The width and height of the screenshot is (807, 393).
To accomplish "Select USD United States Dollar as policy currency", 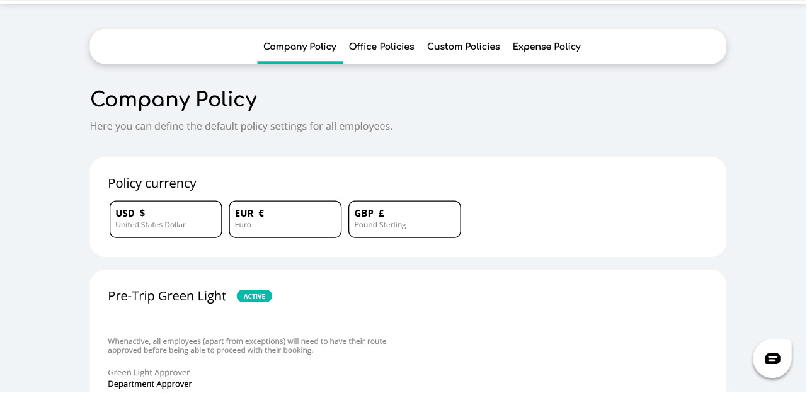I will click(165, 219).
